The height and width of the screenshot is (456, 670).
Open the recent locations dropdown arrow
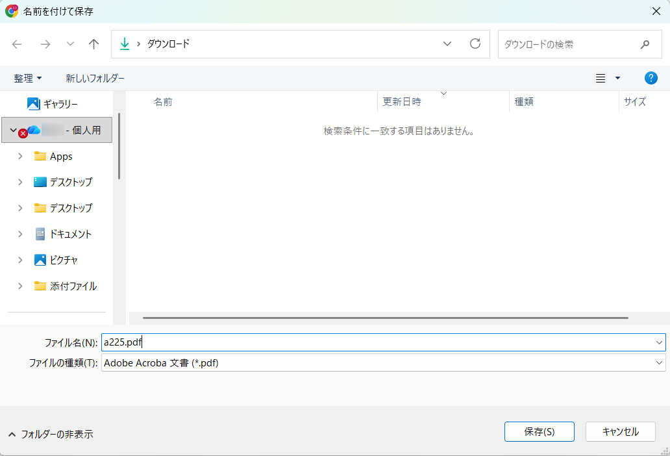(70, 44)
